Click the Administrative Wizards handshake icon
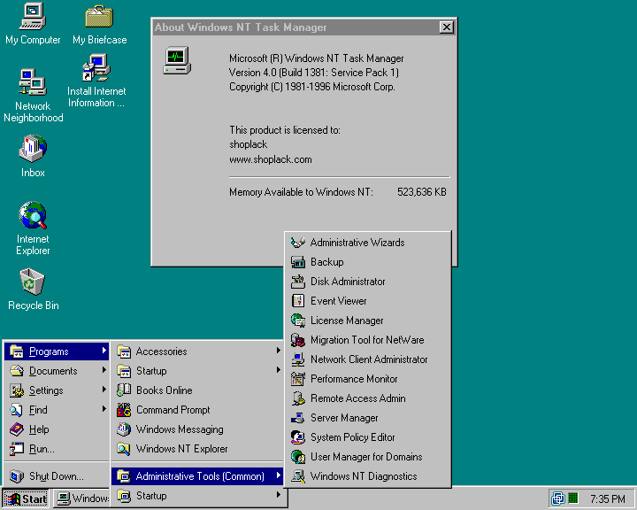The width and height of the screenshot is (637, 510). click(298, 243)
